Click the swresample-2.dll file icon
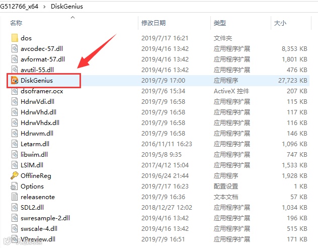The image size is (318, 248). [x=15, y=218]
